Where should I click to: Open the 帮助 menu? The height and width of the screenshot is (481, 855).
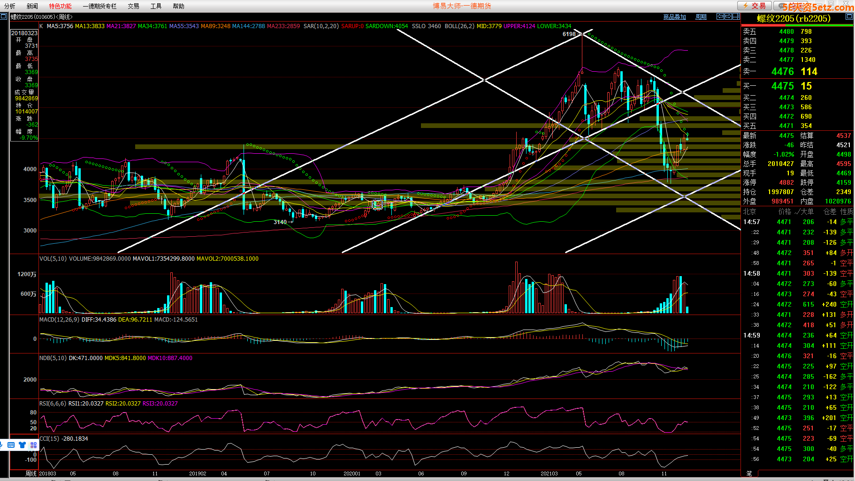click(x=179, y=6)
